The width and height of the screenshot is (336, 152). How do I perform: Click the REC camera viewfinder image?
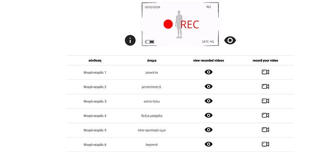pos(180,24)
